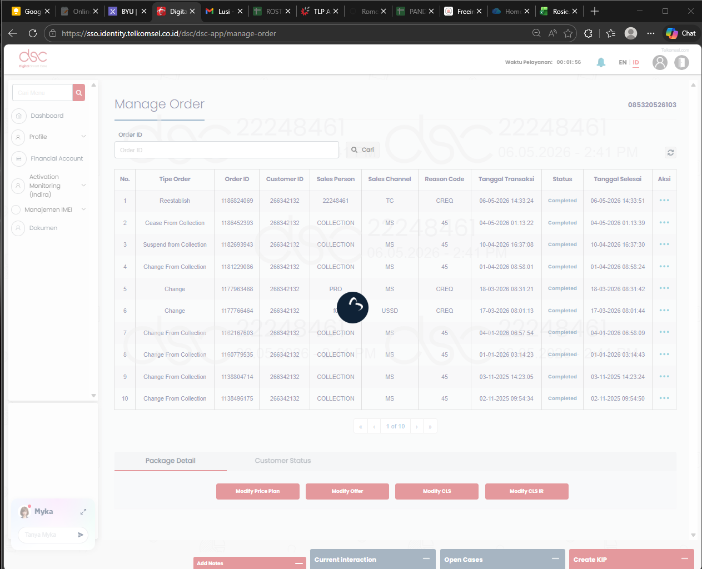Minimize the Add Notes panel
Screen dimensions: 702x569
[299, 563]
